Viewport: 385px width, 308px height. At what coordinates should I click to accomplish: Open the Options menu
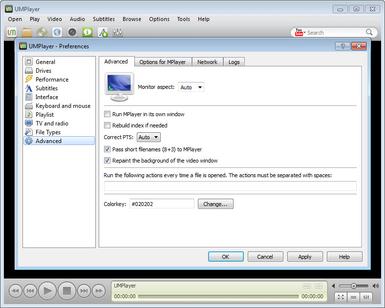(159, 19)
